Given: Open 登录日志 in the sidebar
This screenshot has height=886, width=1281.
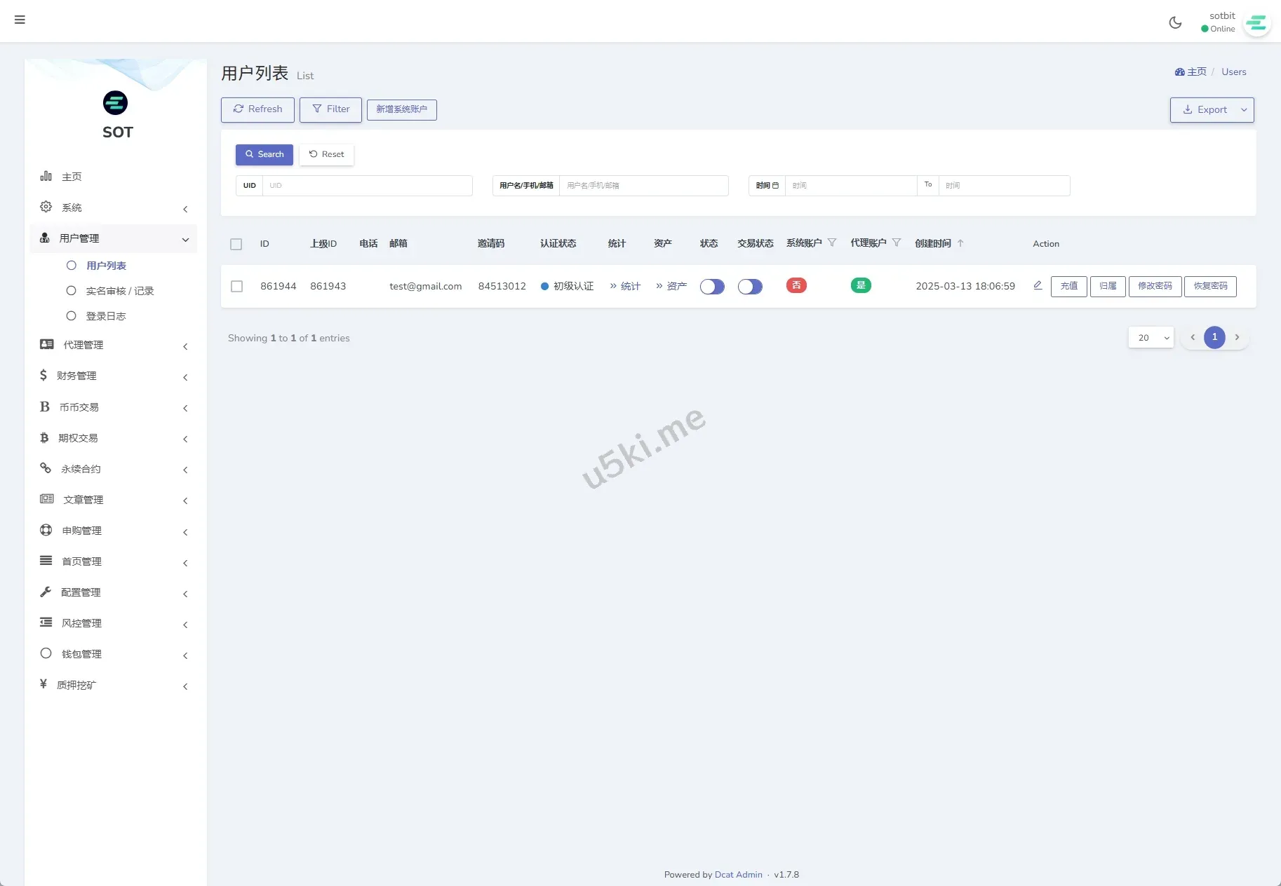Looking at the screenshot, I should (105, 316).
